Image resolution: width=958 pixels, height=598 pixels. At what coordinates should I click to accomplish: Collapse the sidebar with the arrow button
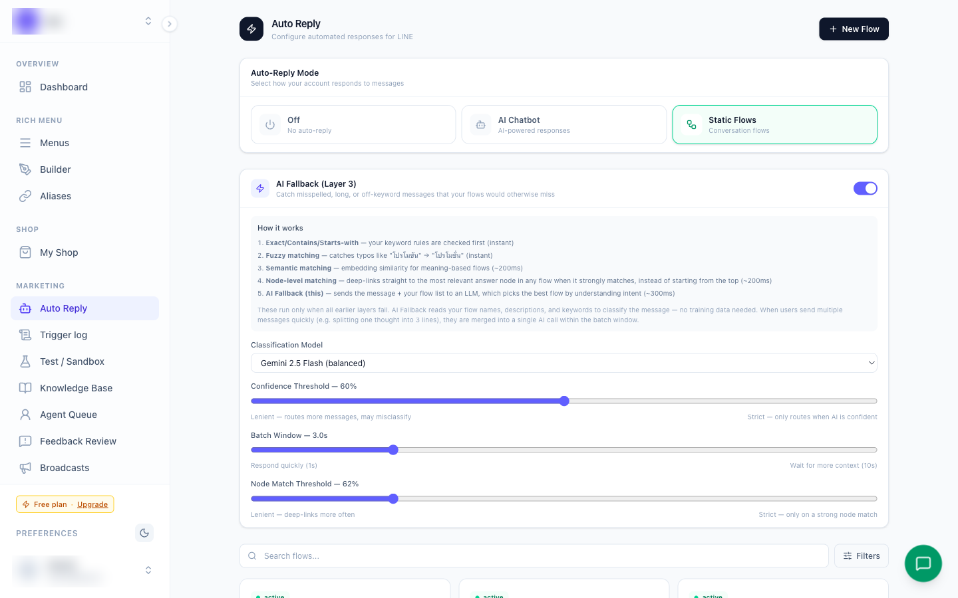[x=170, y=24]
